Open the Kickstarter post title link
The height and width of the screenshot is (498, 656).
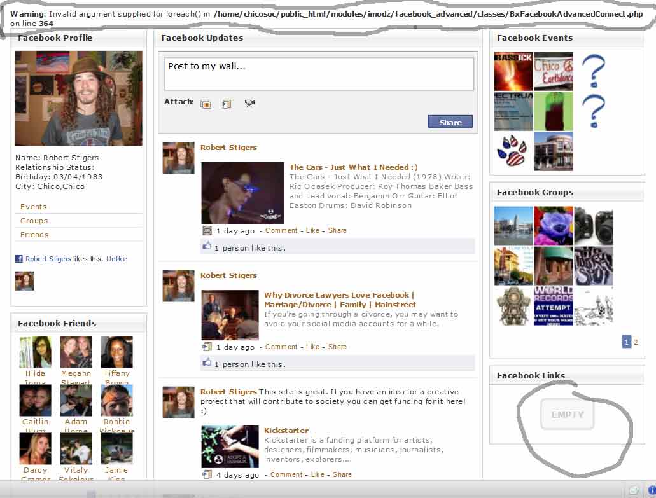286,431
